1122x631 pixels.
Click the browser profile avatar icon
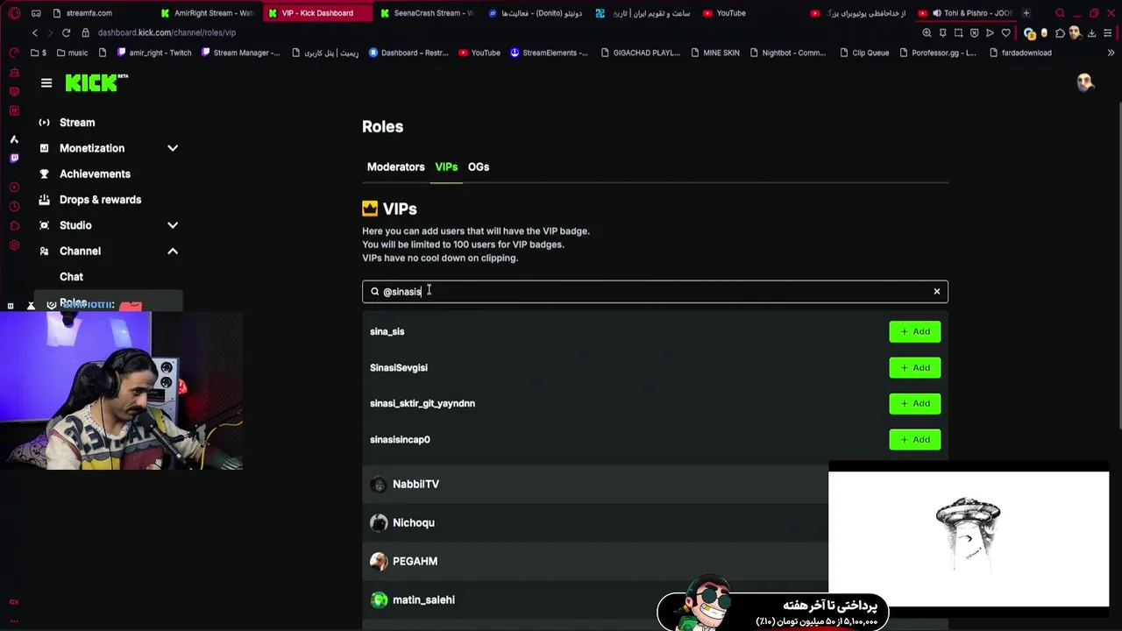coord(1076,33)
